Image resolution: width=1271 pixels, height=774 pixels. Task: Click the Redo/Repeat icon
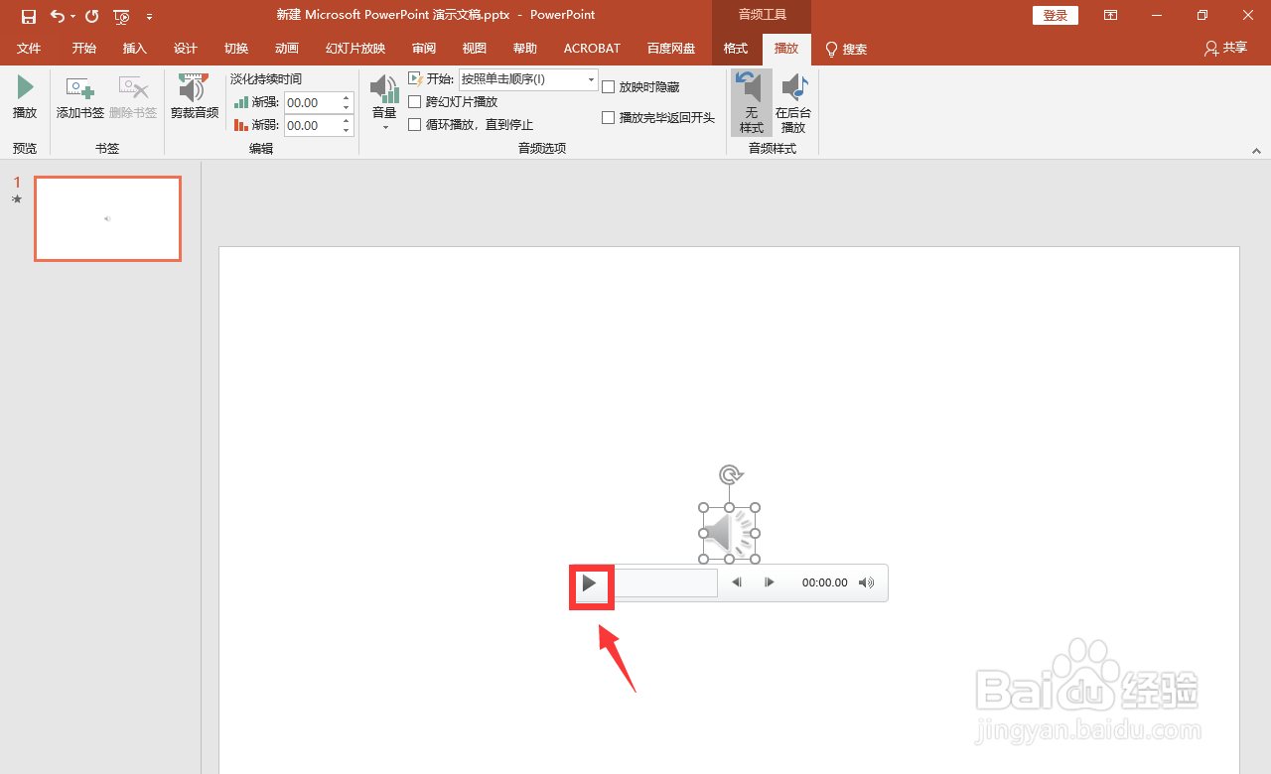[x=92, y=16]
